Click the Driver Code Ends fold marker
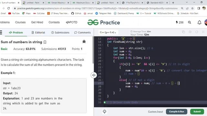This screenshot has width=207, height=116. click(x=105, y=102)
